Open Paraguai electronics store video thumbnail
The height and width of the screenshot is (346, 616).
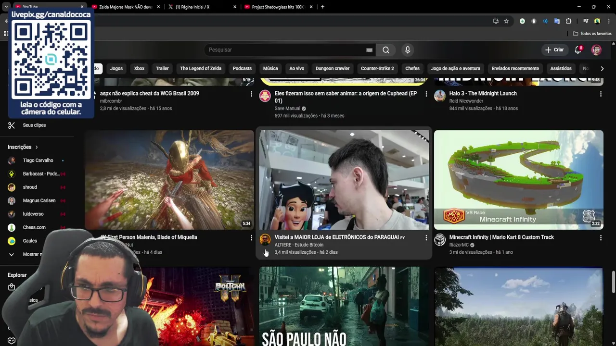point(344,180)
